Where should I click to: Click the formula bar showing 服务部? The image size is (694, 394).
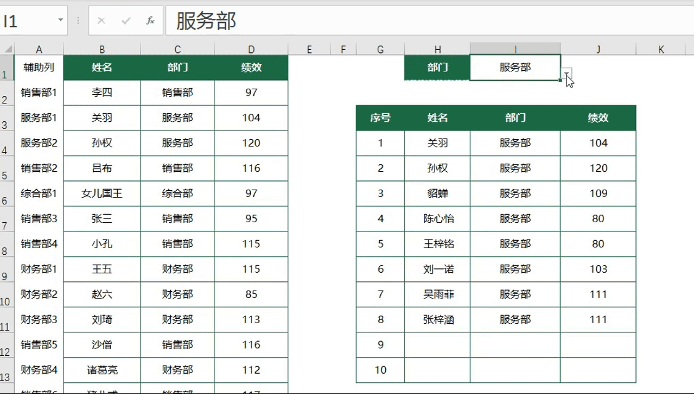(x=430, y=20)
